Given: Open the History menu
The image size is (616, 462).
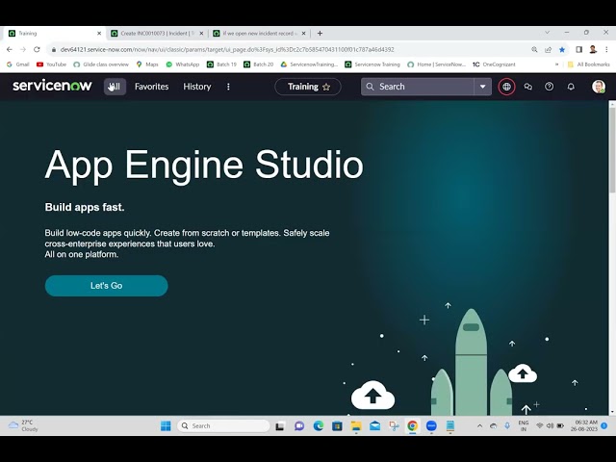Looking at the screenshot, I should coord(197,87).
